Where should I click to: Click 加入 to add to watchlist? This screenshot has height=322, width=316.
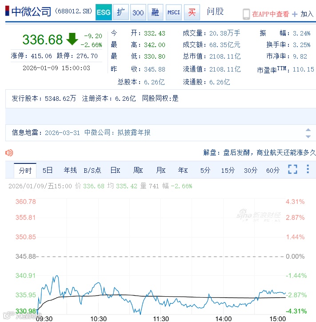[x=307, y=14]
